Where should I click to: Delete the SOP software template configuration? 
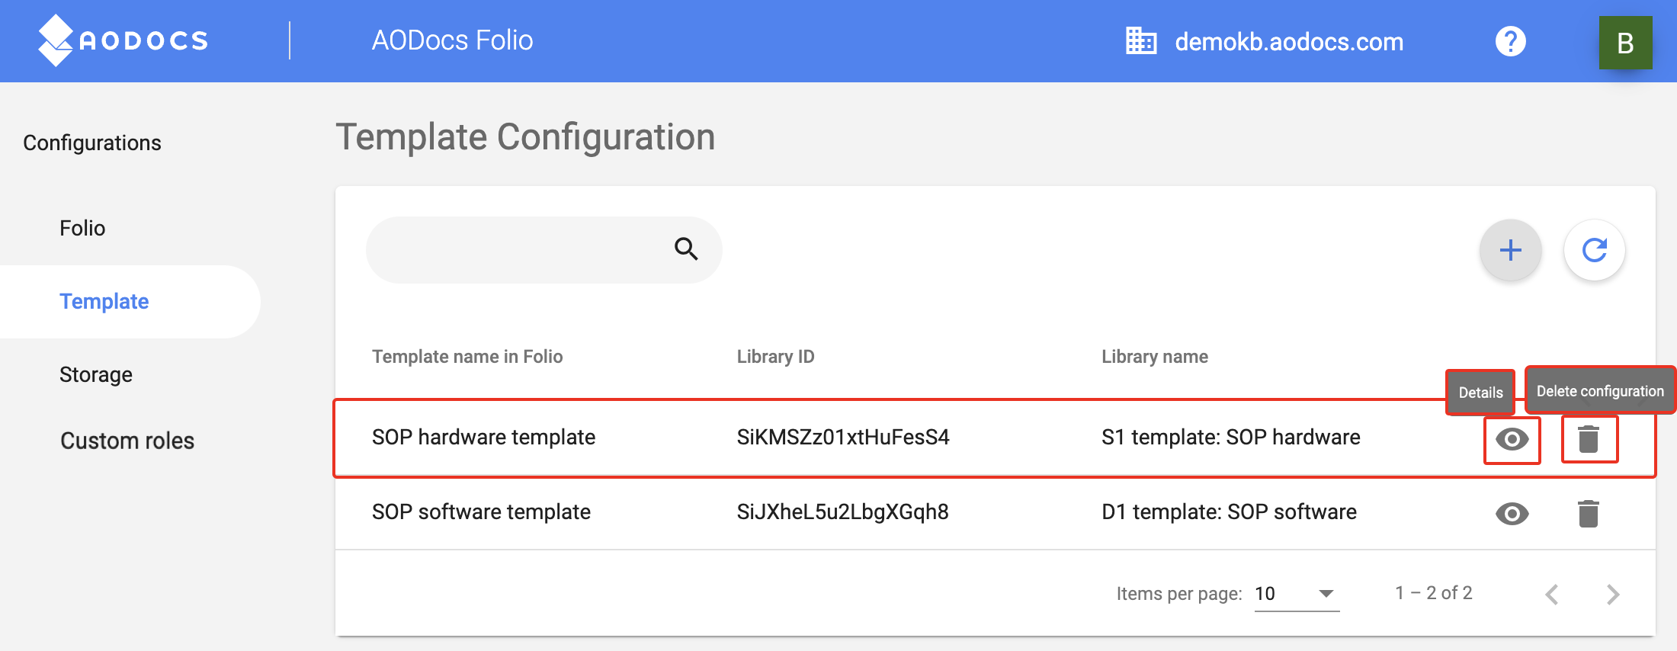point(1589,513)
